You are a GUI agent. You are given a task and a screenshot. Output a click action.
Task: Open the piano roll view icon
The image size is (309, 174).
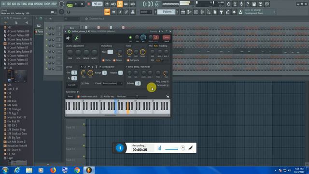(189, 12)
